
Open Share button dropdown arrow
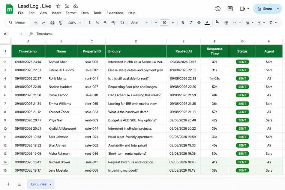(x=278, y=9)
